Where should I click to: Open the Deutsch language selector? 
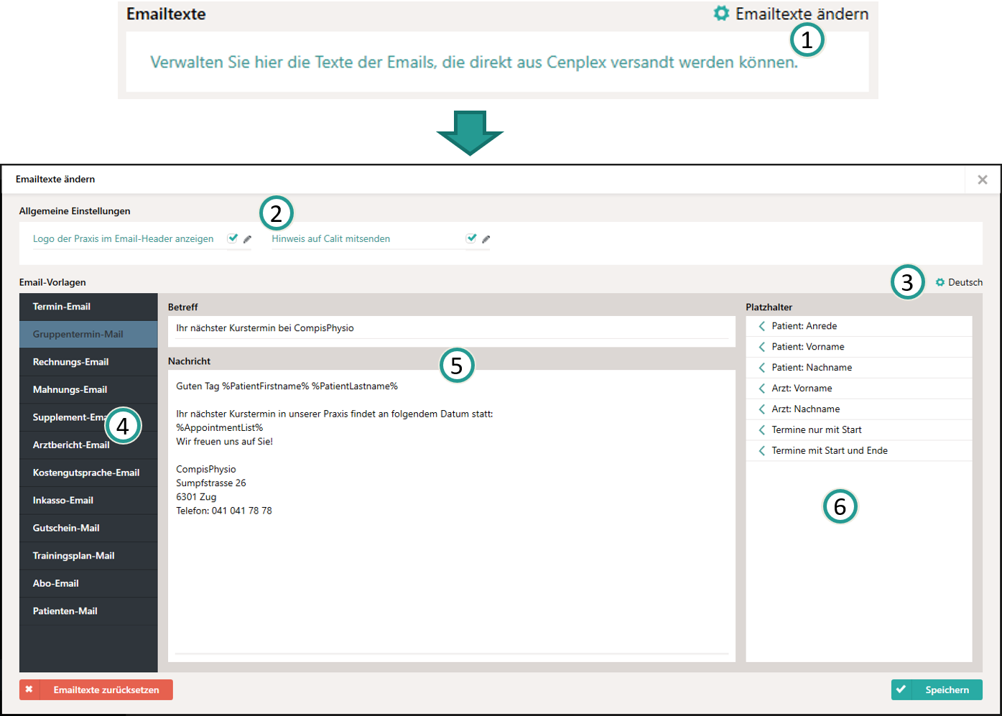(965, 282)
